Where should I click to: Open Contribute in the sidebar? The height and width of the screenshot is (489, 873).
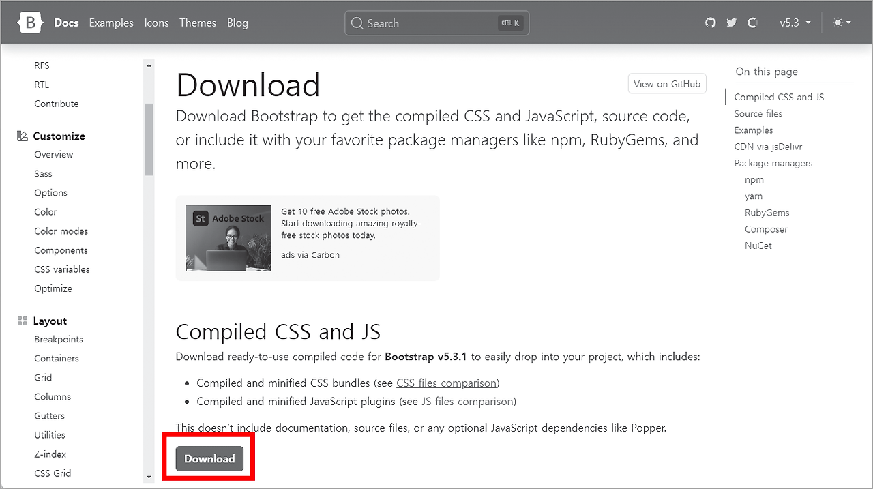[57, 104]
